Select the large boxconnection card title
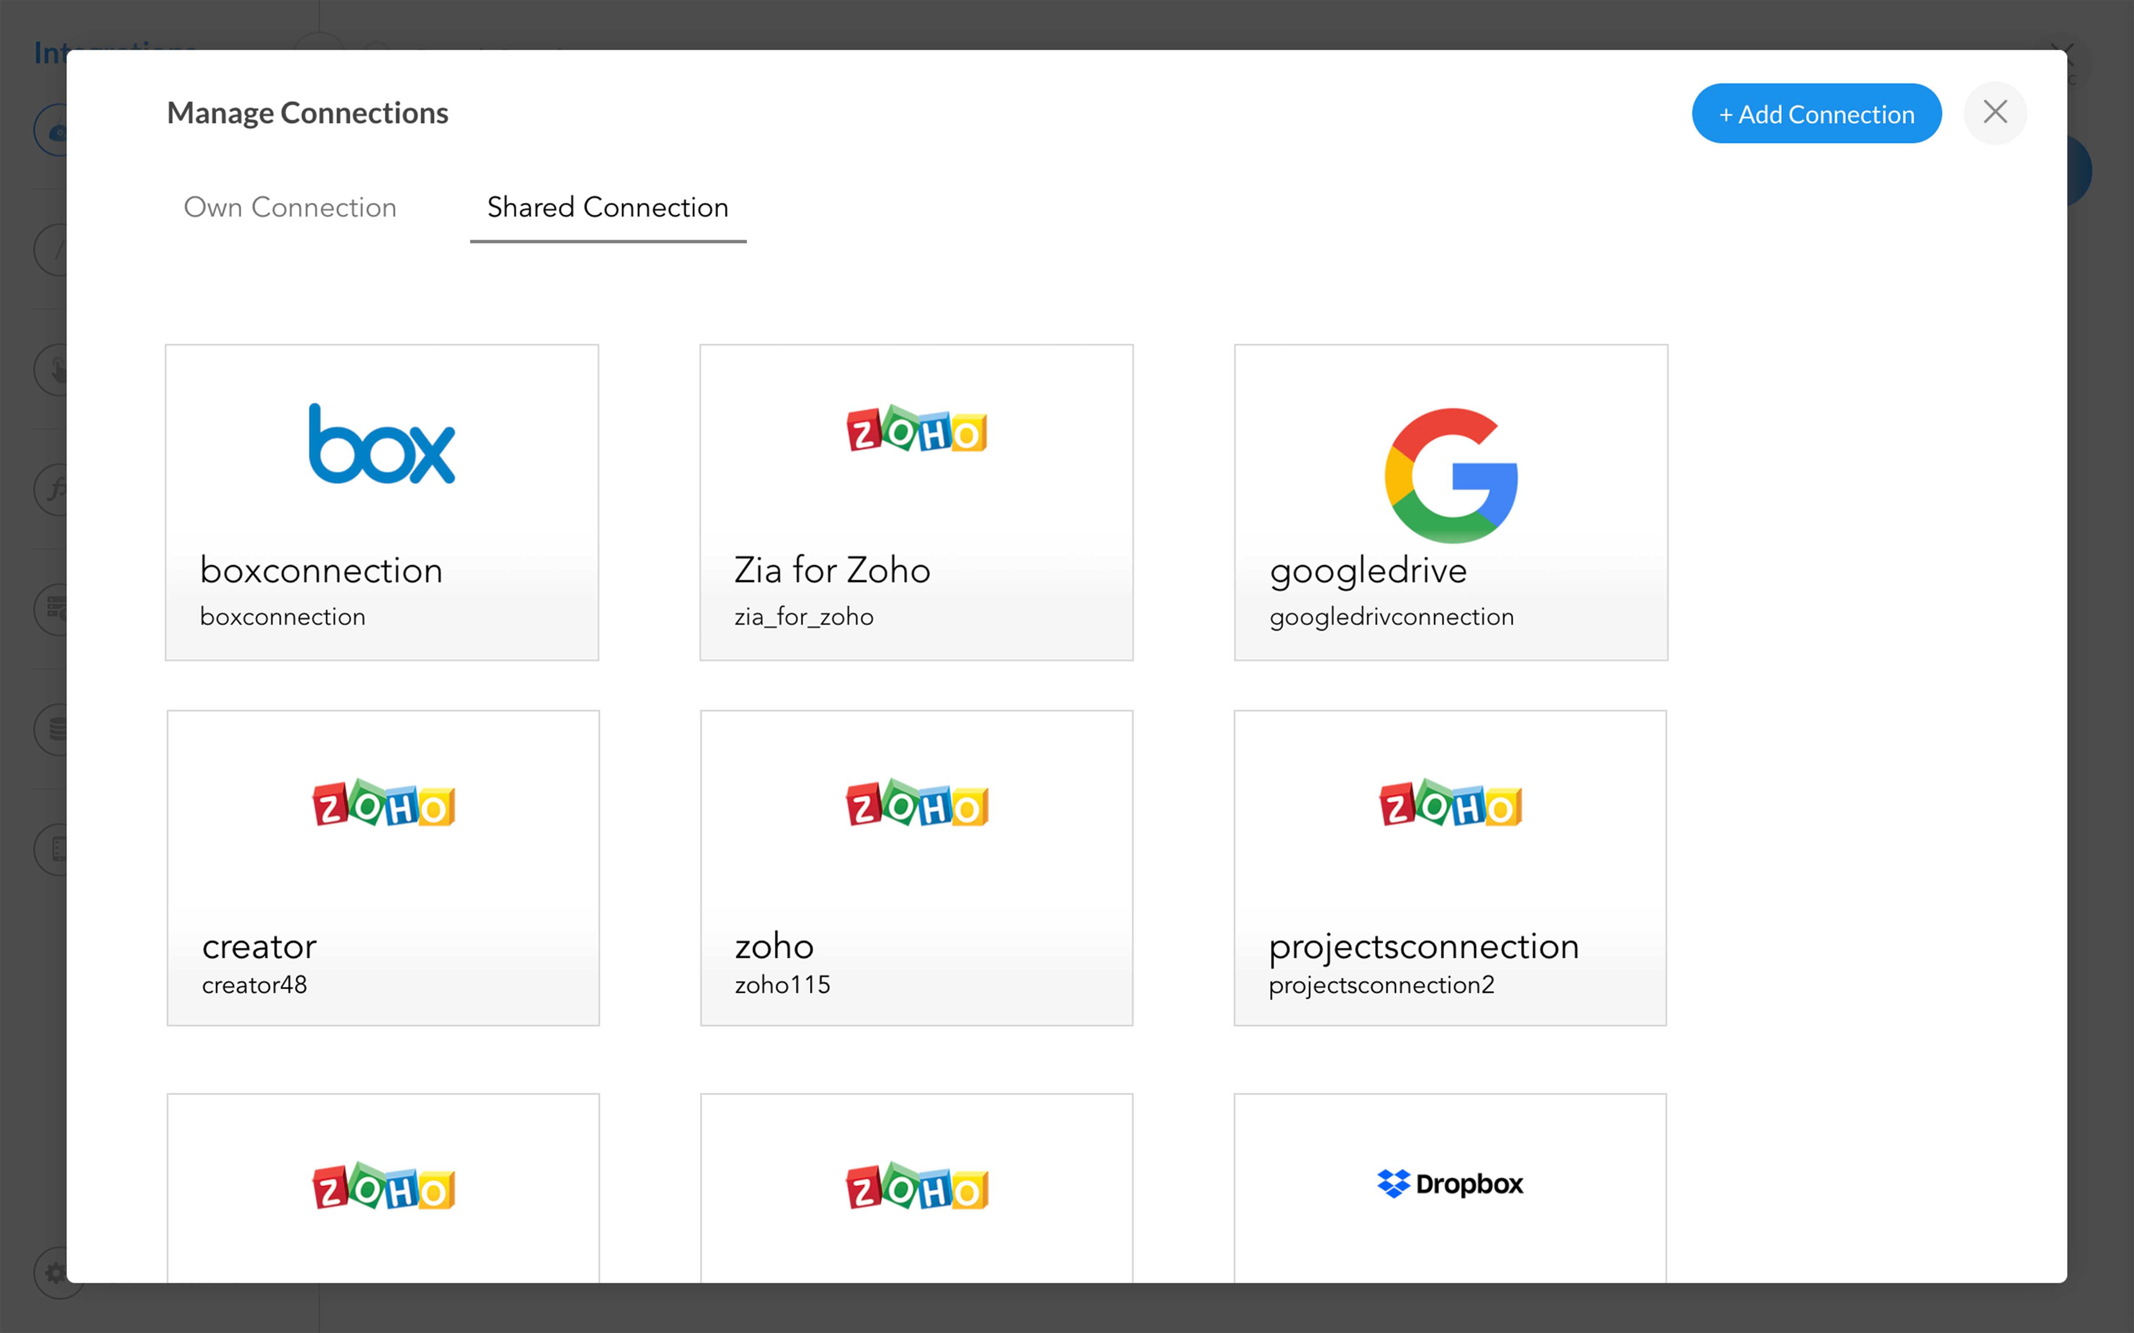The width and height of the screenshot is (2134, 1333). (x=321, y=570)
